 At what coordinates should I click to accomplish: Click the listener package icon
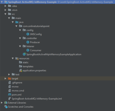[24, 46]
